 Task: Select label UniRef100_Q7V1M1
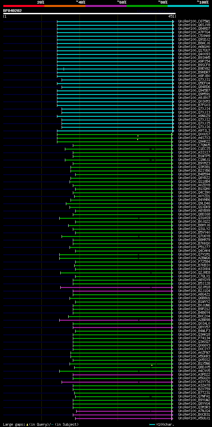point(194,254)
